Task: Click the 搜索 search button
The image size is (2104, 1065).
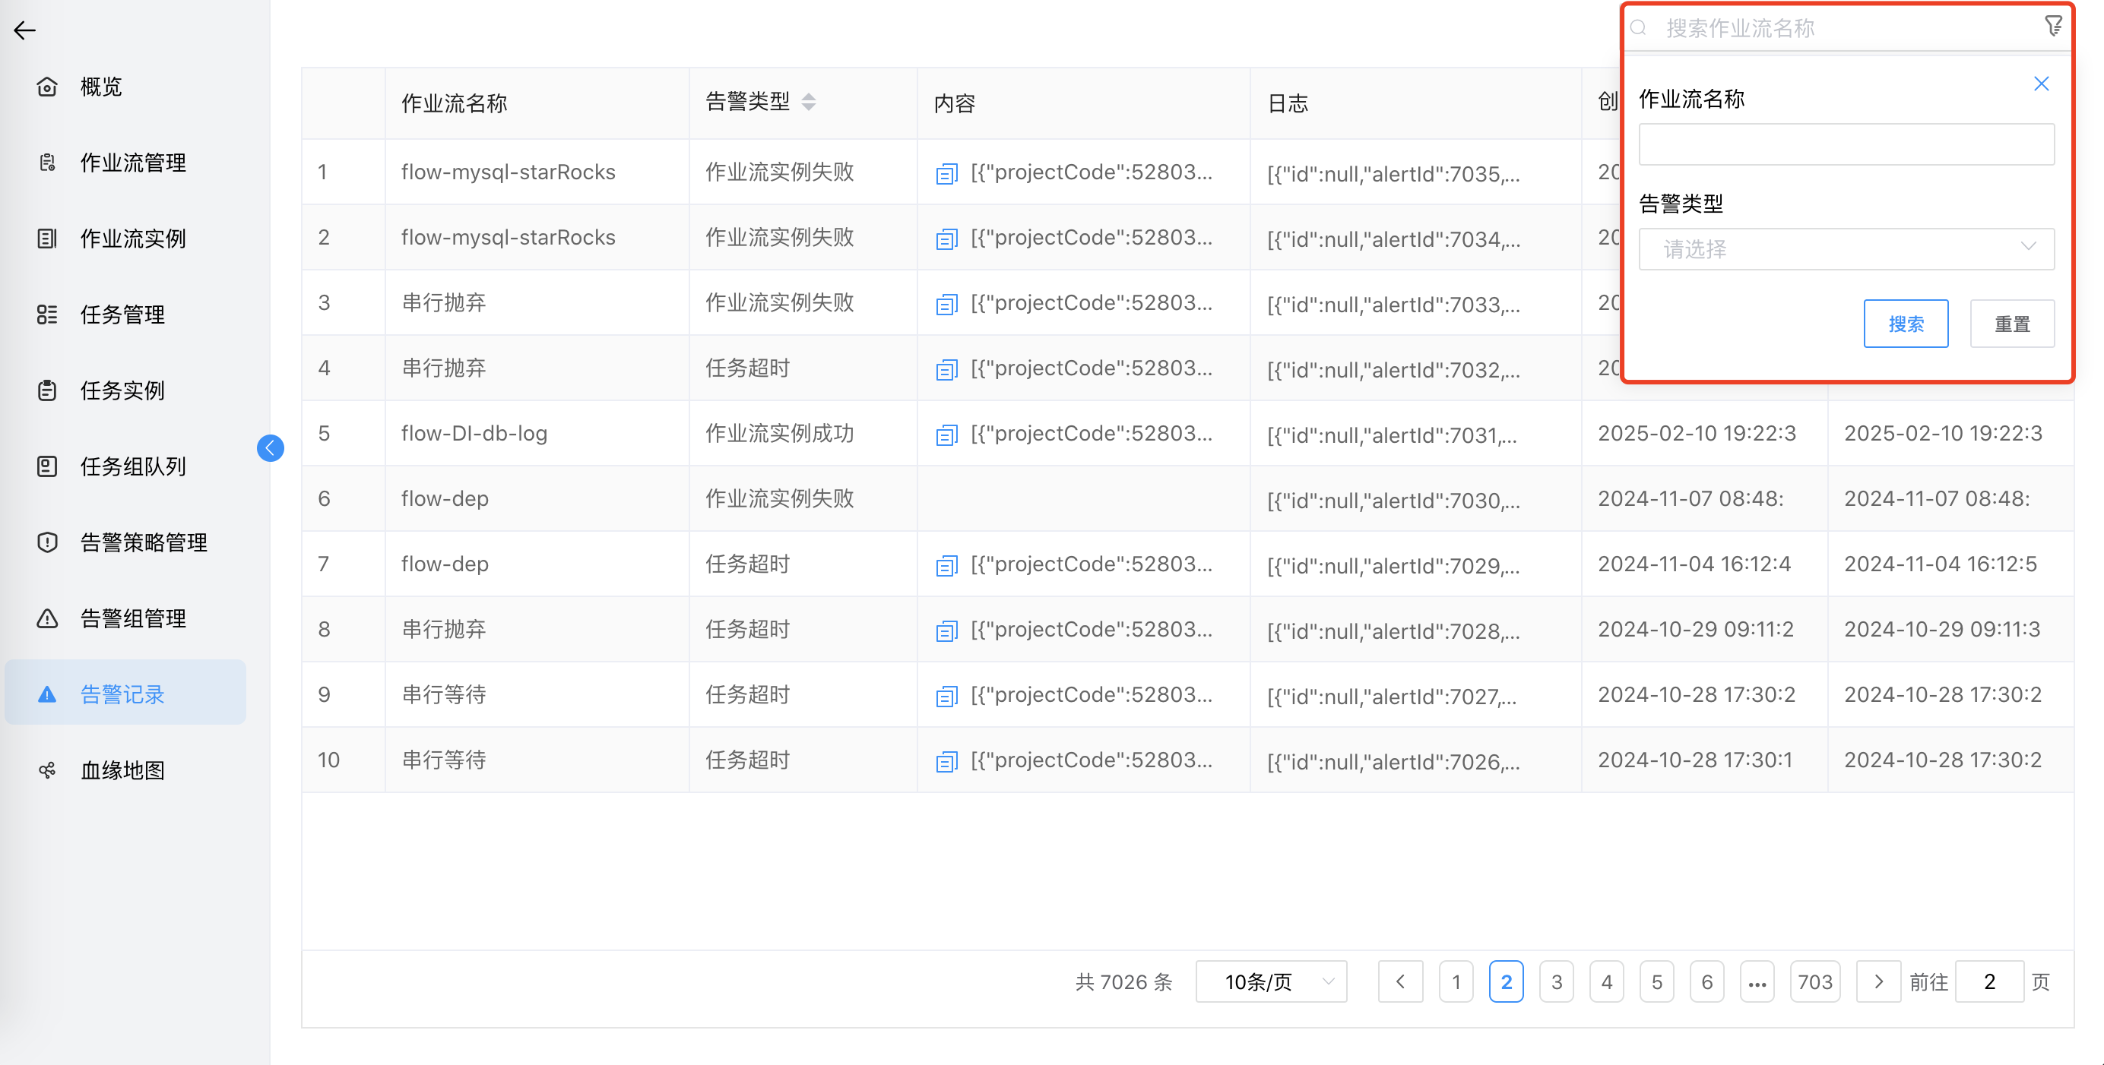Action: pos(1906,323)
